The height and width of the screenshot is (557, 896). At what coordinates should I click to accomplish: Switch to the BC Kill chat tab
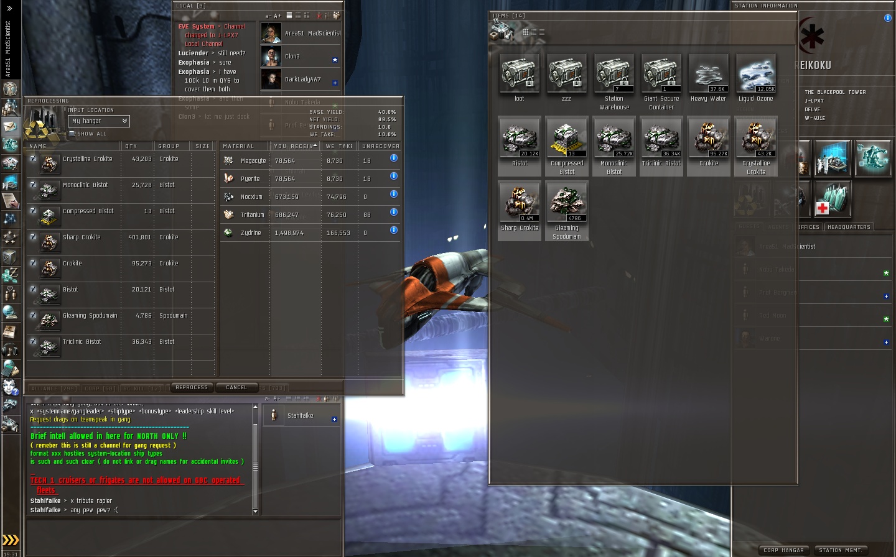click(142, 389)
